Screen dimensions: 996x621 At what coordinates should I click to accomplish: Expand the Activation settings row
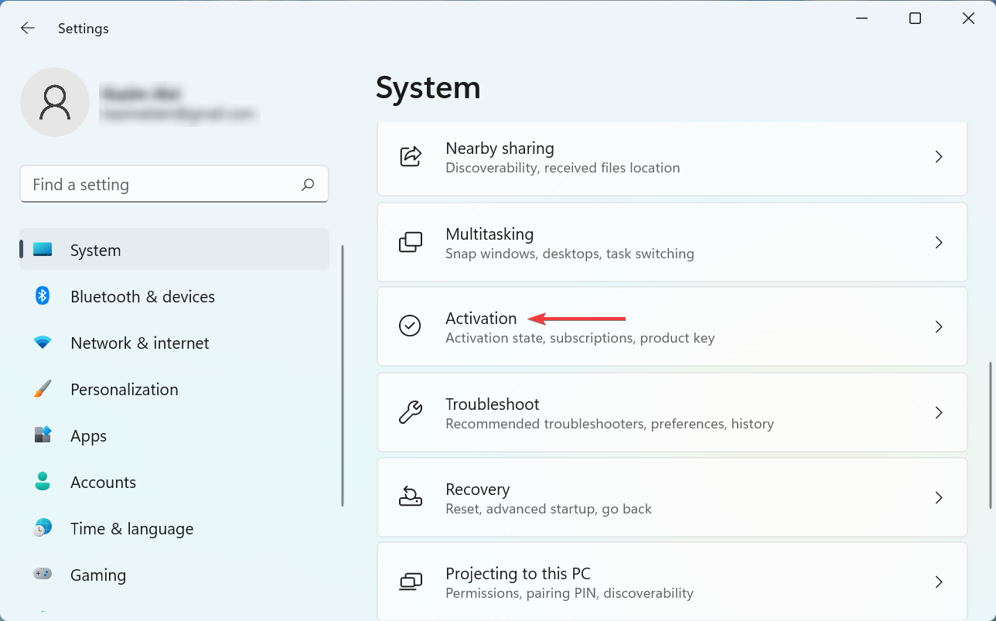939,326
